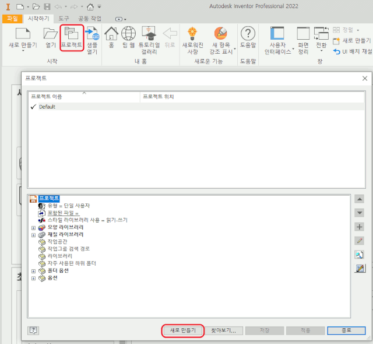Select the Default project row
Image resolution: width=373 pixels, height=344 pixels.
(47, 107)
